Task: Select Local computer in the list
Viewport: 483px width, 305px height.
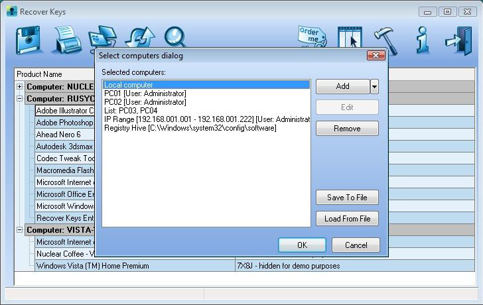Action: 206,85
